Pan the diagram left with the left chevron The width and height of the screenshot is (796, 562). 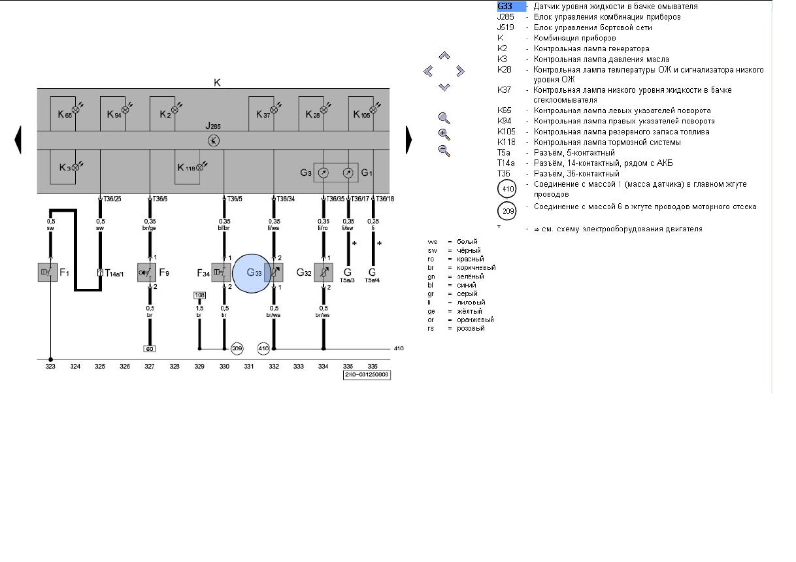pos(429,71)
